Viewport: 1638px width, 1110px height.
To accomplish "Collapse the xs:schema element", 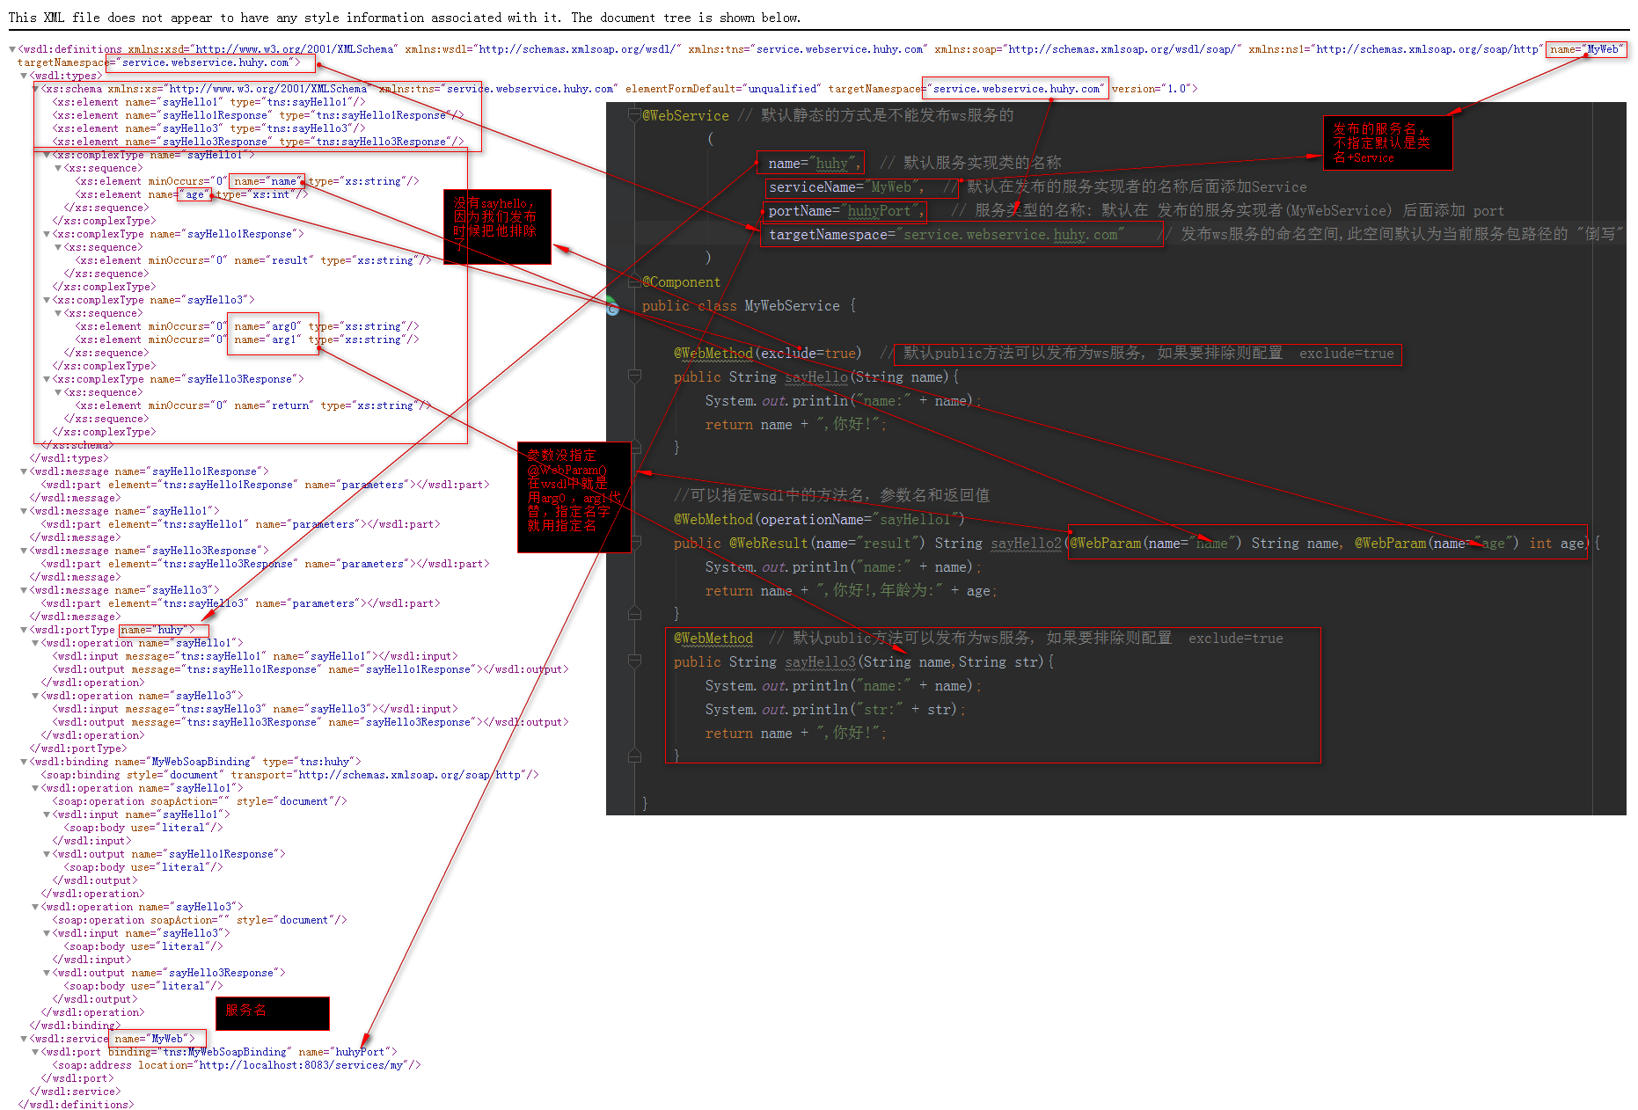I will [35, 89].
